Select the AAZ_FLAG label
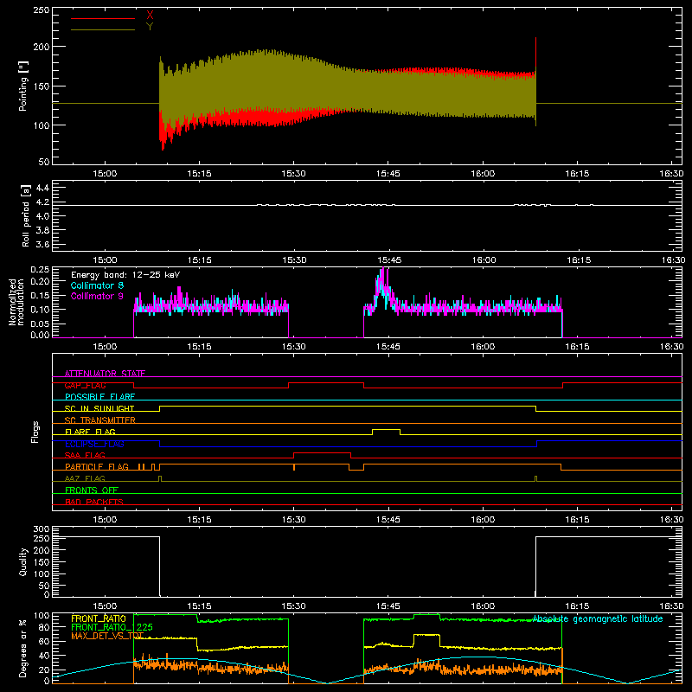This screenshot has width=692, height=692. 85,478
